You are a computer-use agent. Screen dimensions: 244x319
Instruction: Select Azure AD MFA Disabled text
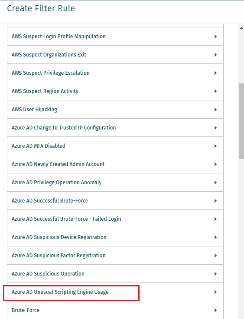pos(39,146)
